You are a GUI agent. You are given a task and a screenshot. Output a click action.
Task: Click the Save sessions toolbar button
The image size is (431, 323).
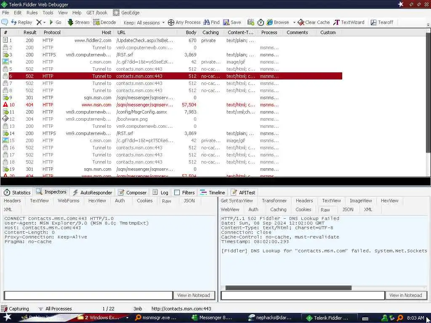[232, 22]
